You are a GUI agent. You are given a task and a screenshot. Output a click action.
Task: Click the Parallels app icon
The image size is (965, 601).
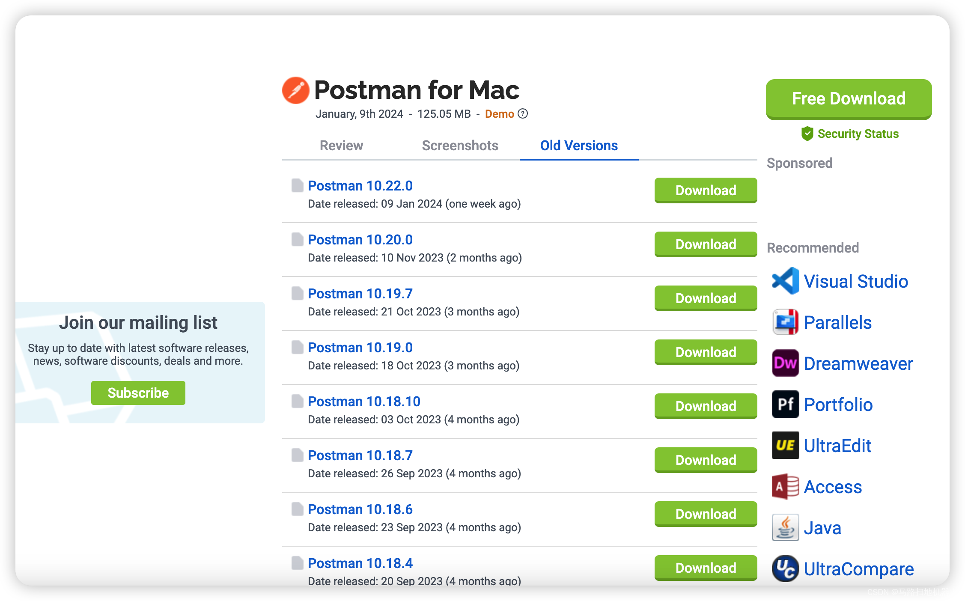(x=785, y=322)
